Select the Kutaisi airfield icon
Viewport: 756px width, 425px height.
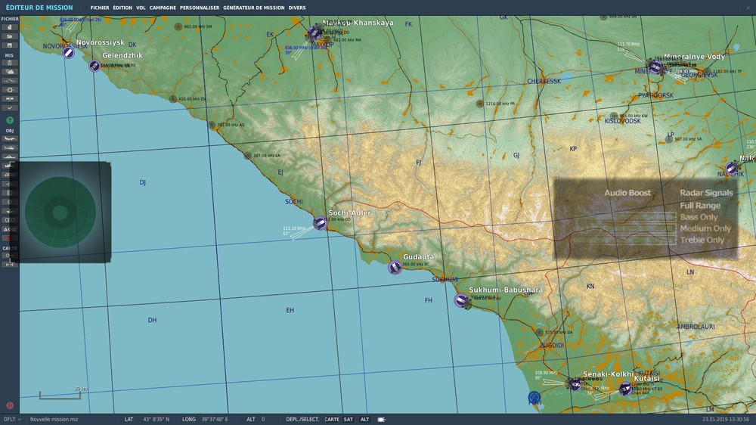pyautogui.click(x=625, y=389)
